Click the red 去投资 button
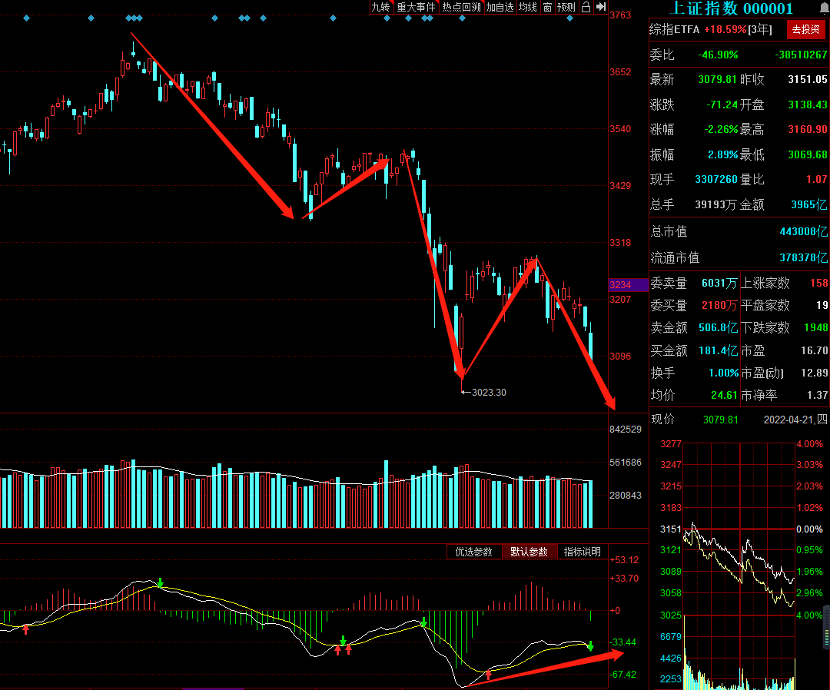This screenshot has height=690, width=830. pos(805,30)
